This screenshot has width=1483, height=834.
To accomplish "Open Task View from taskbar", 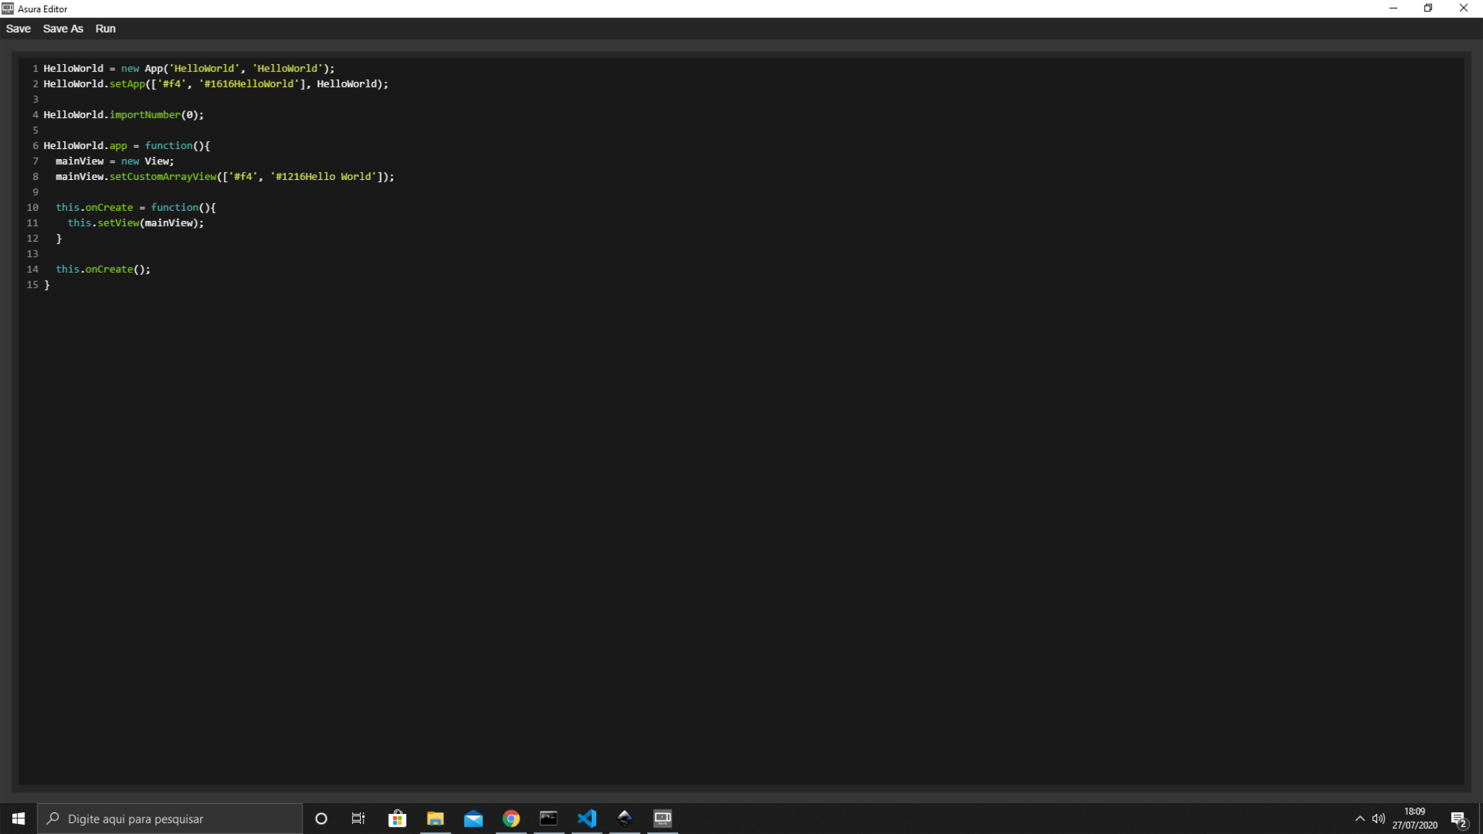I will [x=359, y=818].
